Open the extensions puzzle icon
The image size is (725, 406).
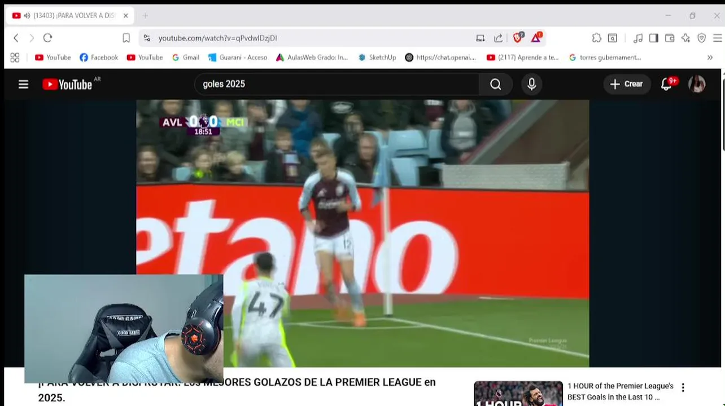[x=596, y=38]
